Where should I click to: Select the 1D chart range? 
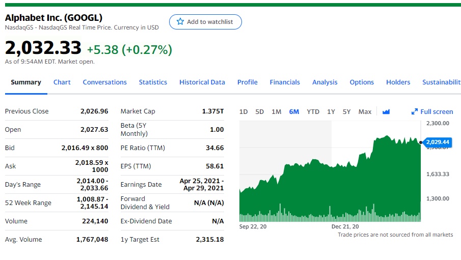pyautogui.click(x=243, y=111)
